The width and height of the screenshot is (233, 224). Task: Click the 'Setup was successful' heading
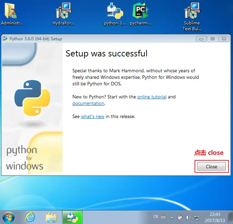106,53
